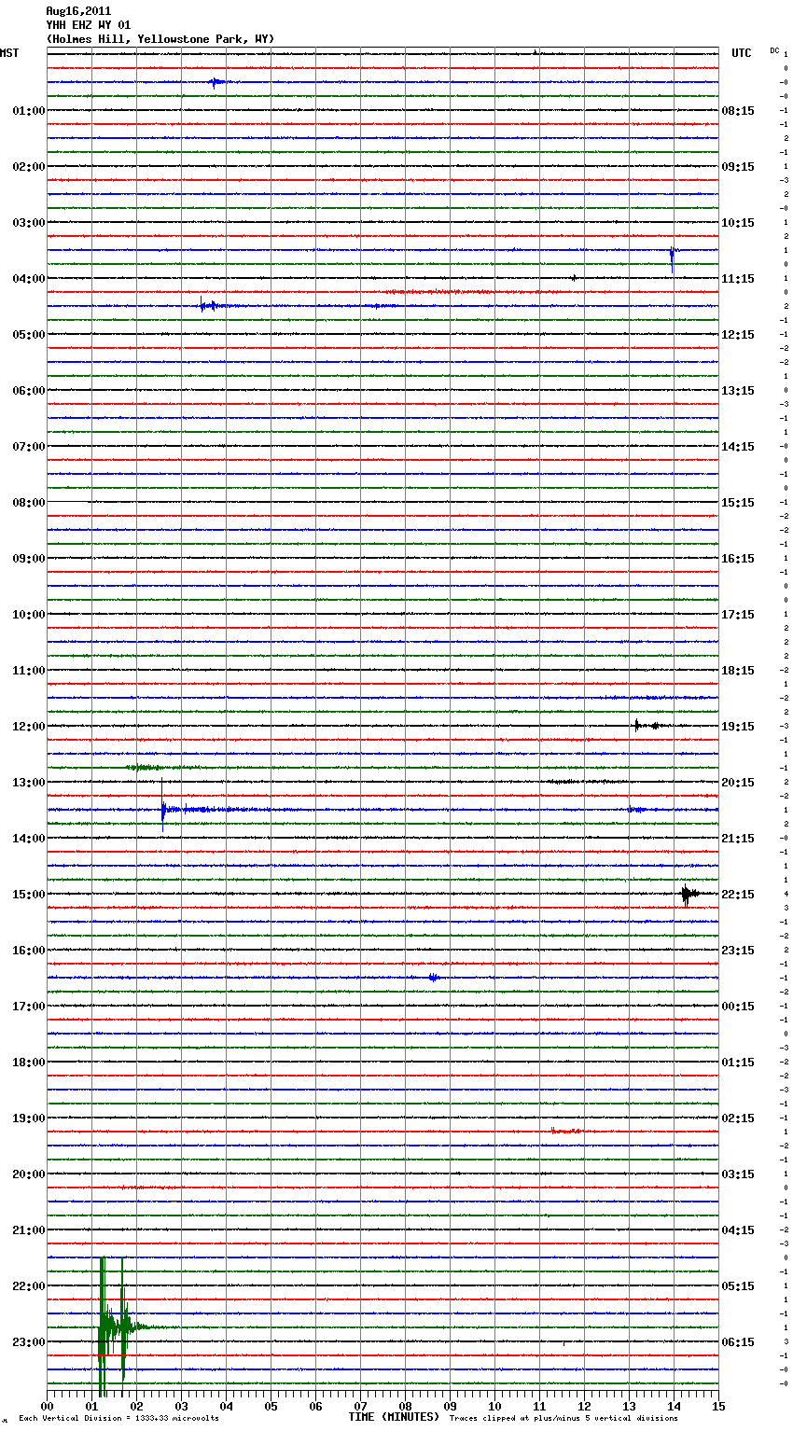Viewport: 793px width, 1431px height.
Task: Click the blue spike on the 03:30 trace
Action: coord(672,257)
